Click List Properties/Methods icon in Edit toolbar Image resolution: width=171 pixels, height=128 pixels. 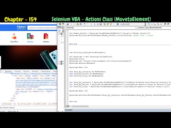[149, 24]
